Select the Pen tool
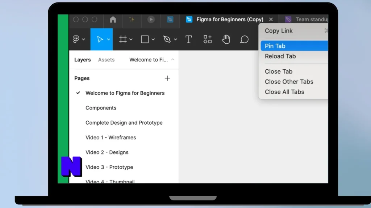 pos(167,39)
